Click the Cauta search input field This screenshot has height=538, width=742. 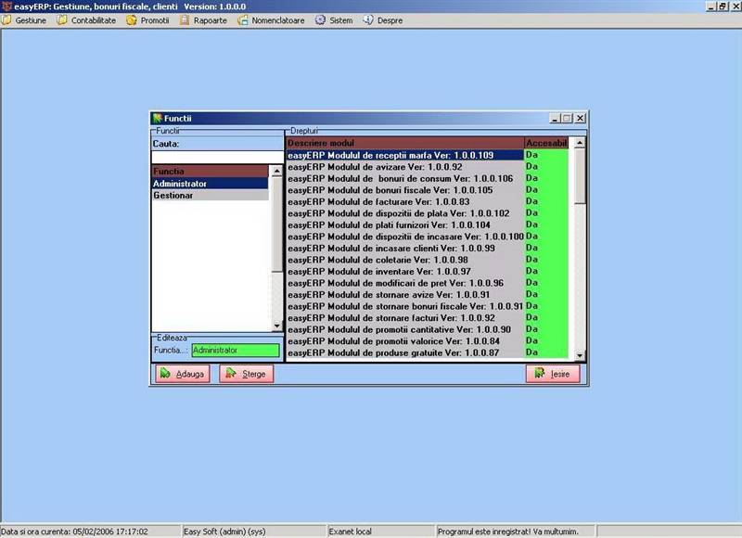(217, 157)
